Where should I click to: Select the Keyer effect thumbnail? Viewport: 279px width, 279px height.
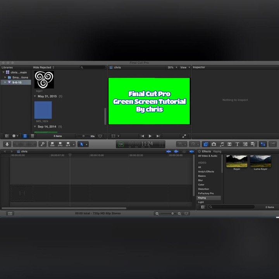point(237,161)
